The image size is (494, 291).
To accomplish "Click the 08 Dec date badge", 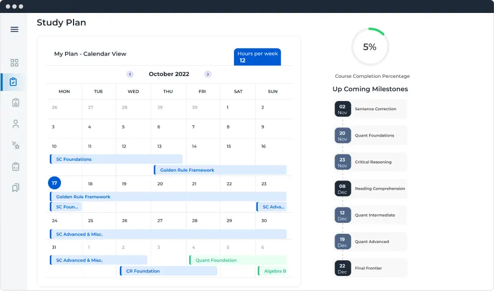I will coord(343,189).
